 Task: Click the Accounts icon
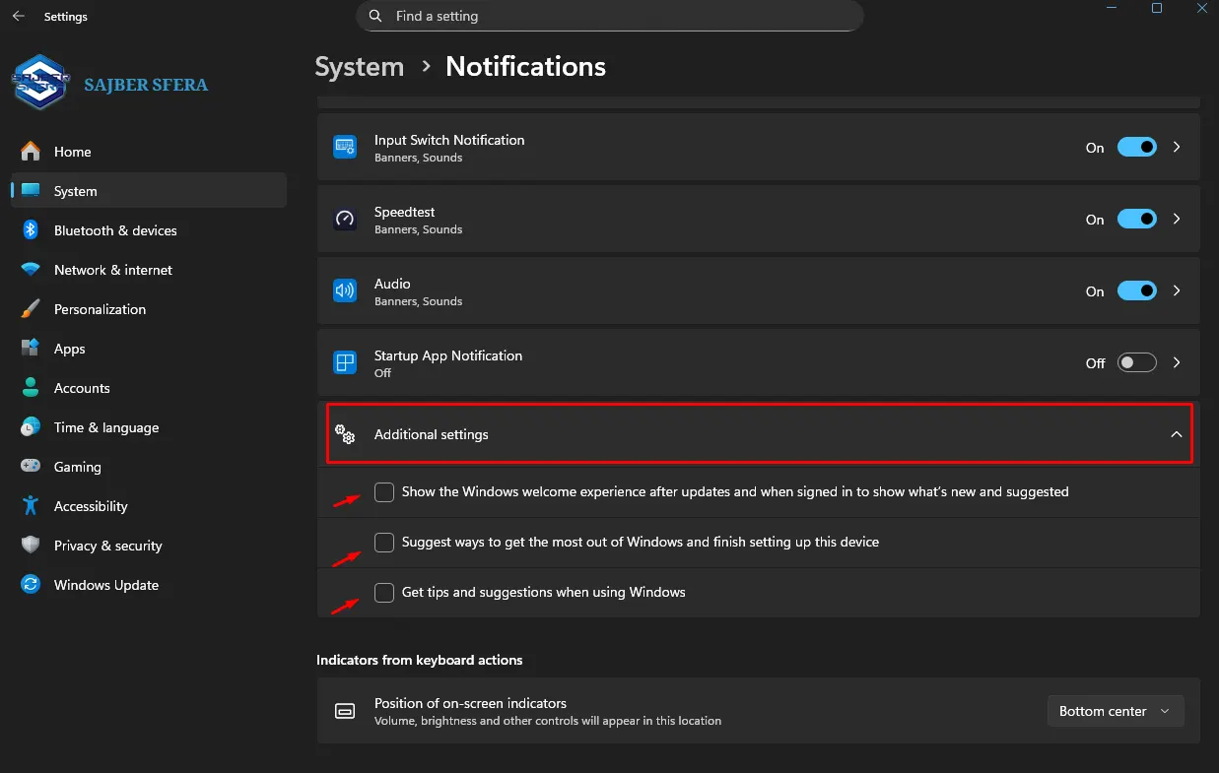(30, 387)
